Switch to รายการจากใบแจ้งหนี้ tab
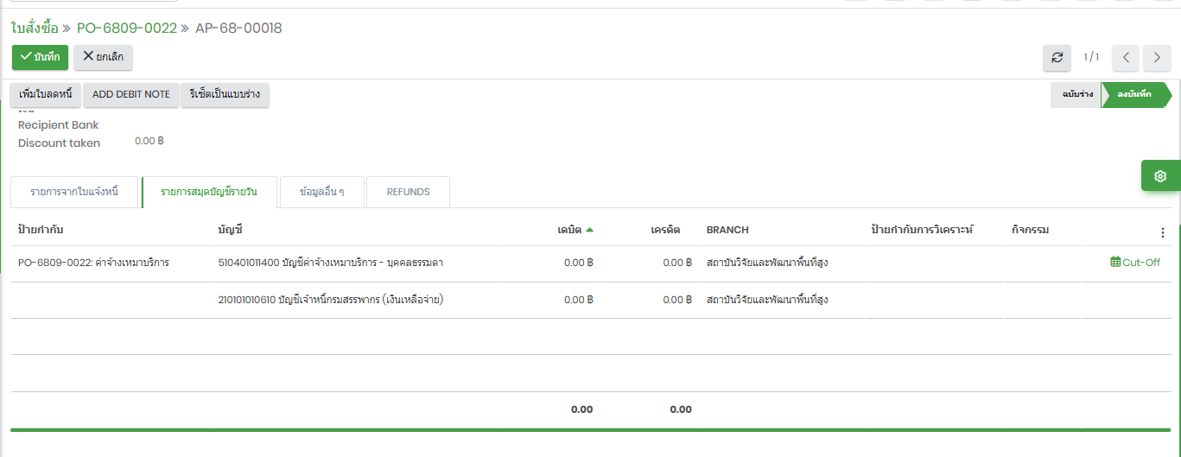The height and width of the screenshot is (457, 1181). pos(74,193)
